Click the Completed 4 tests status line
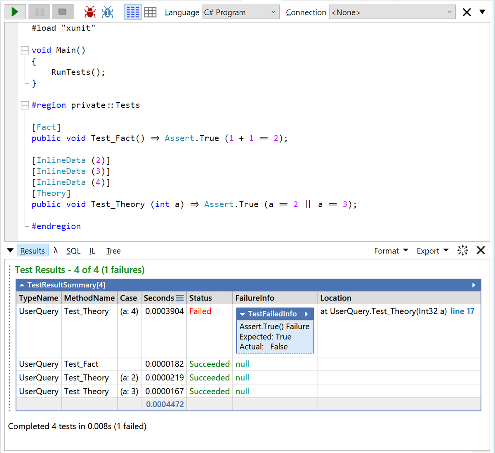Viewport: 495px width, 453px height. (77, 426)
